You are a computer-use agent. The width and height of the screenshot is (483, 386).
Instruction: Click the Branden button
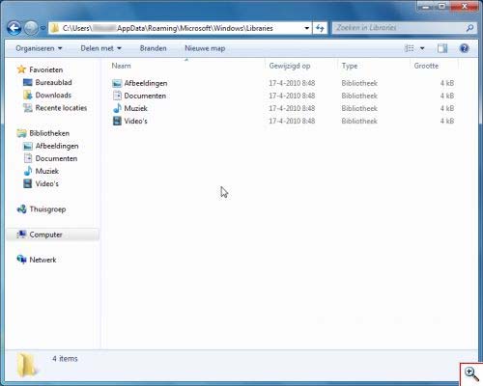153,48
